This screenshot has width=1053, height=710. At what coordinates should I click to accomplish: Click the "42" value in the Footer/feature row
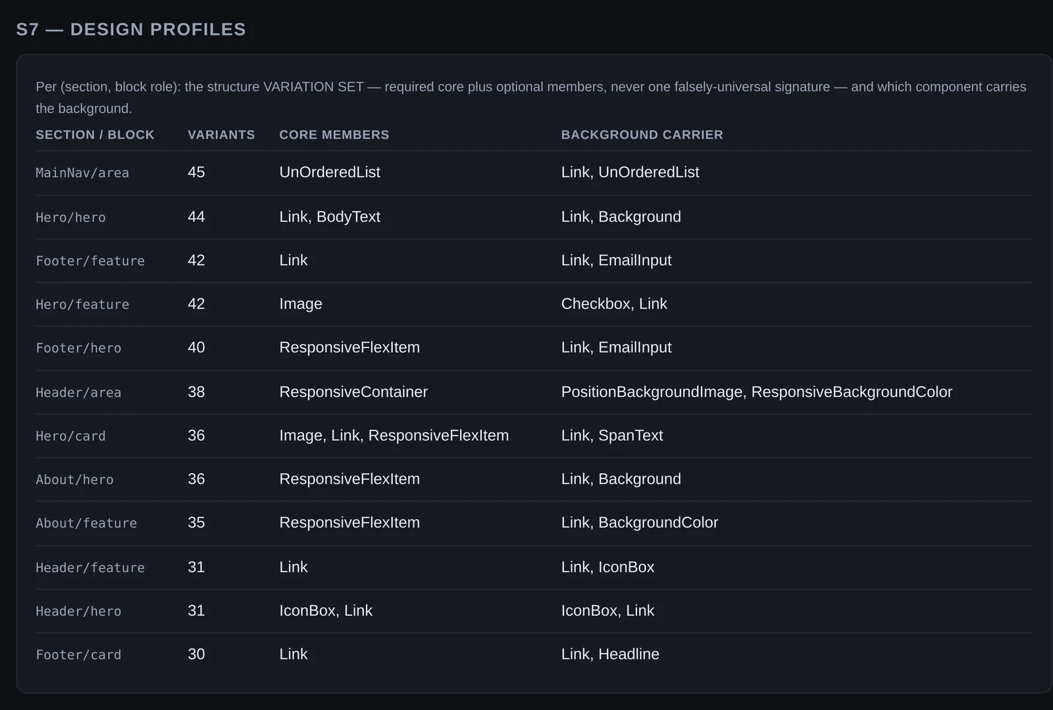coord(196,261)
